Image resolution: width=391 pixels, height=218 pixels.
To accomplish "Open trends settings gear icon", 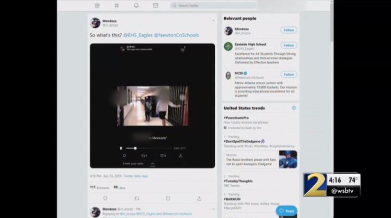I will [x=293, y=108].
